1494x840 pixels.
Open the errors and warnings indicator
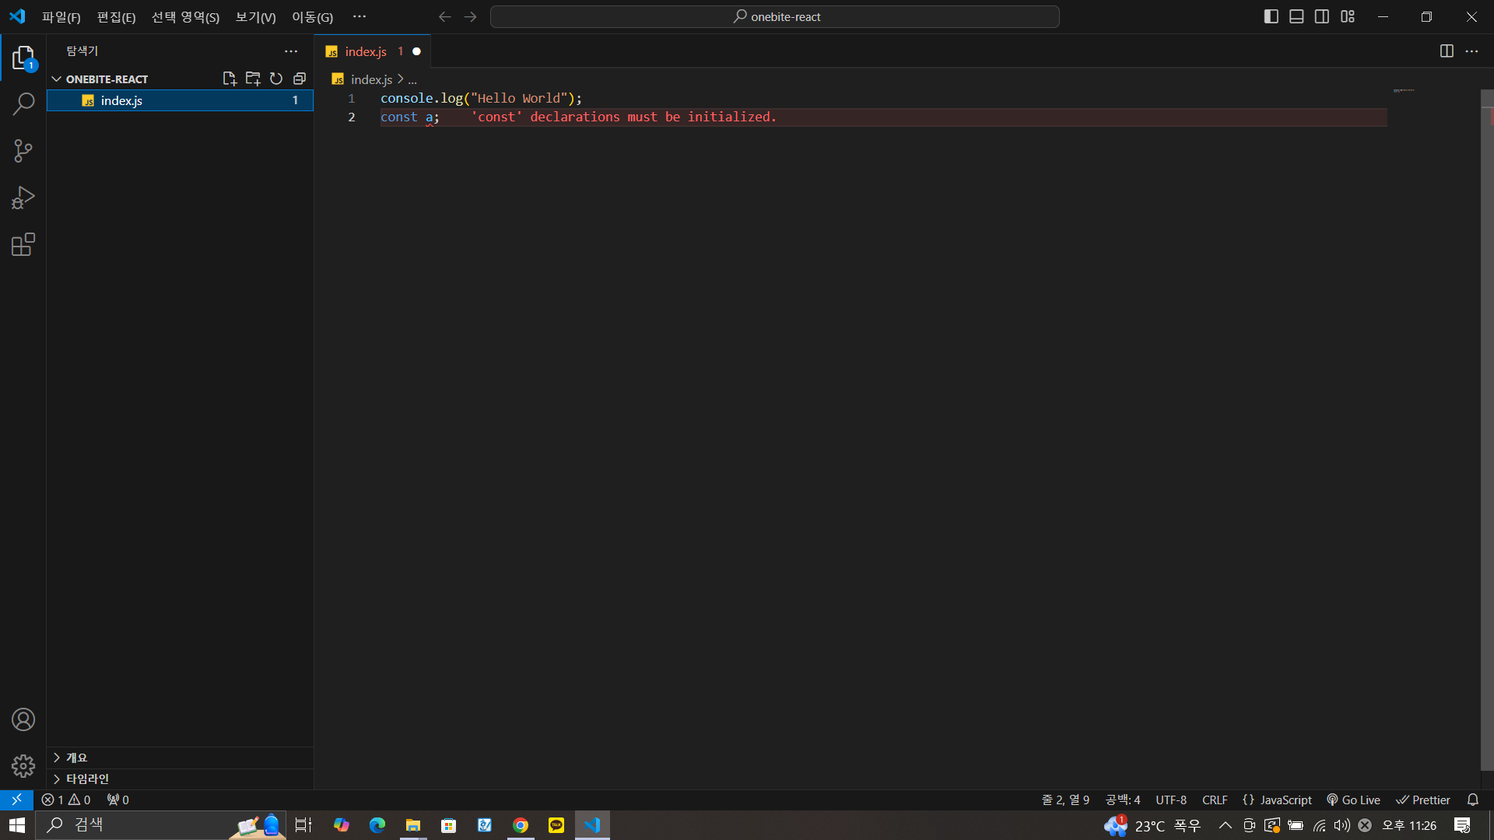tap(66, 800)
